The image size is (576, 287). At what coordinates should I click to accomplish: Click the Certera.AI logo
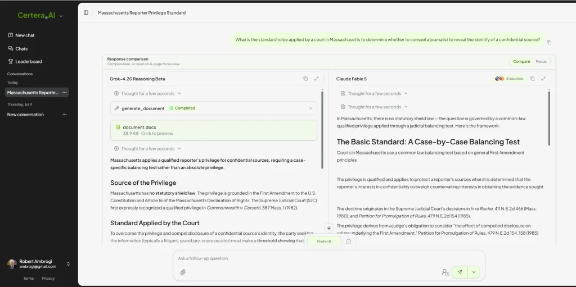[x=37, y=15]
